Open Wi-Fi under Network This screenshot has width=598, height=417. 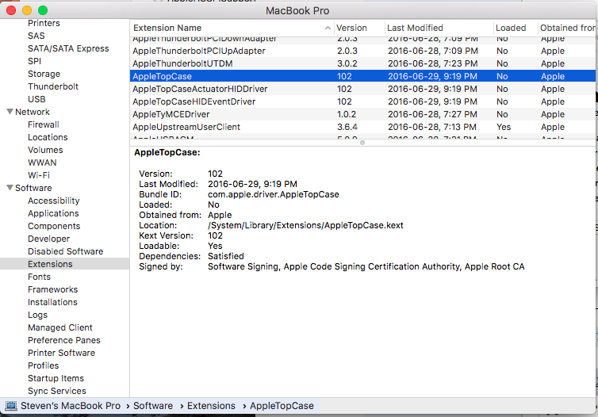(x=39, y=175)
